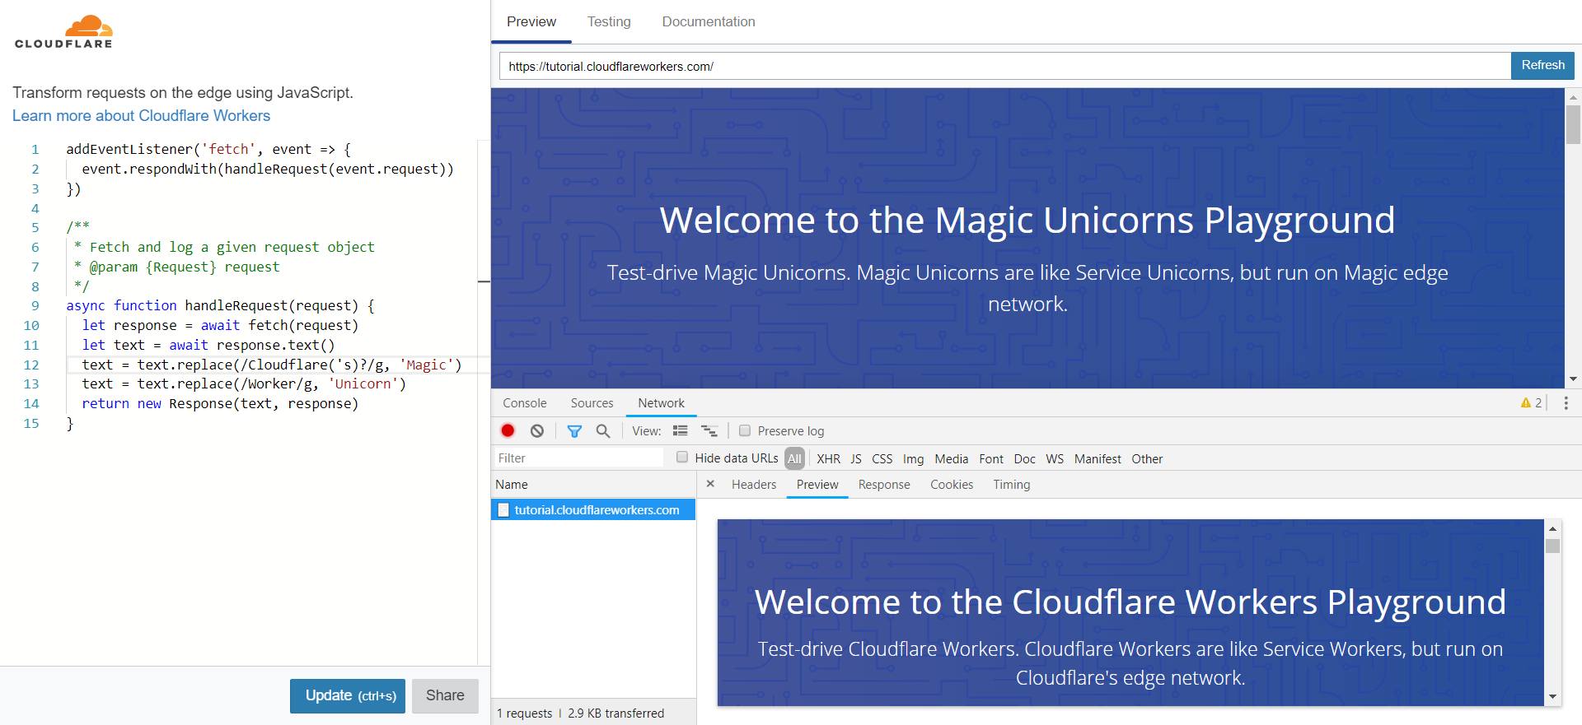Click '1 requests' status text
The width and height of the screenshot is (1582, 725).
coord(524,713)
